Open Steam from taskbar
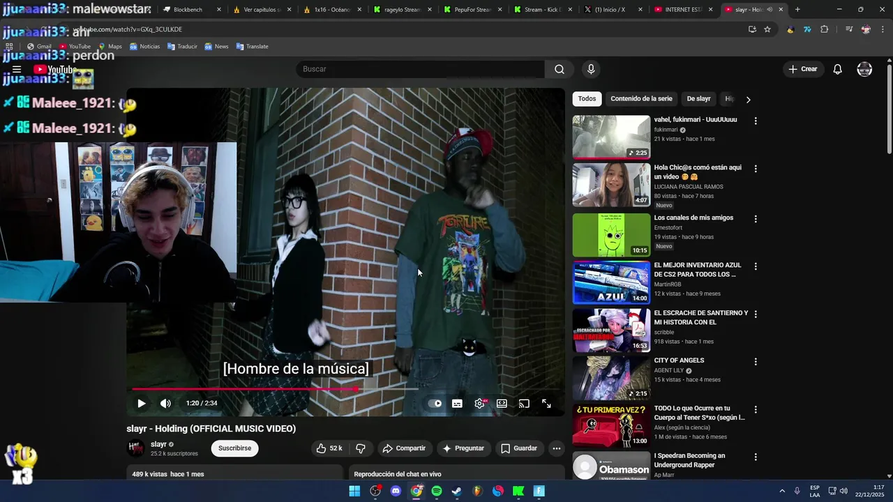 click(457, 491)
